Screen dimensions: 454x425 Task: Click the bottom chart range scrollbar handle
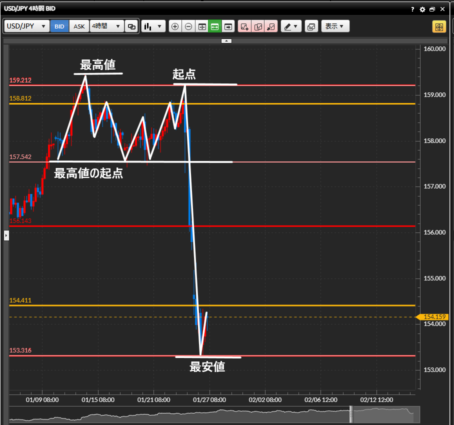(x=351, y=413)
